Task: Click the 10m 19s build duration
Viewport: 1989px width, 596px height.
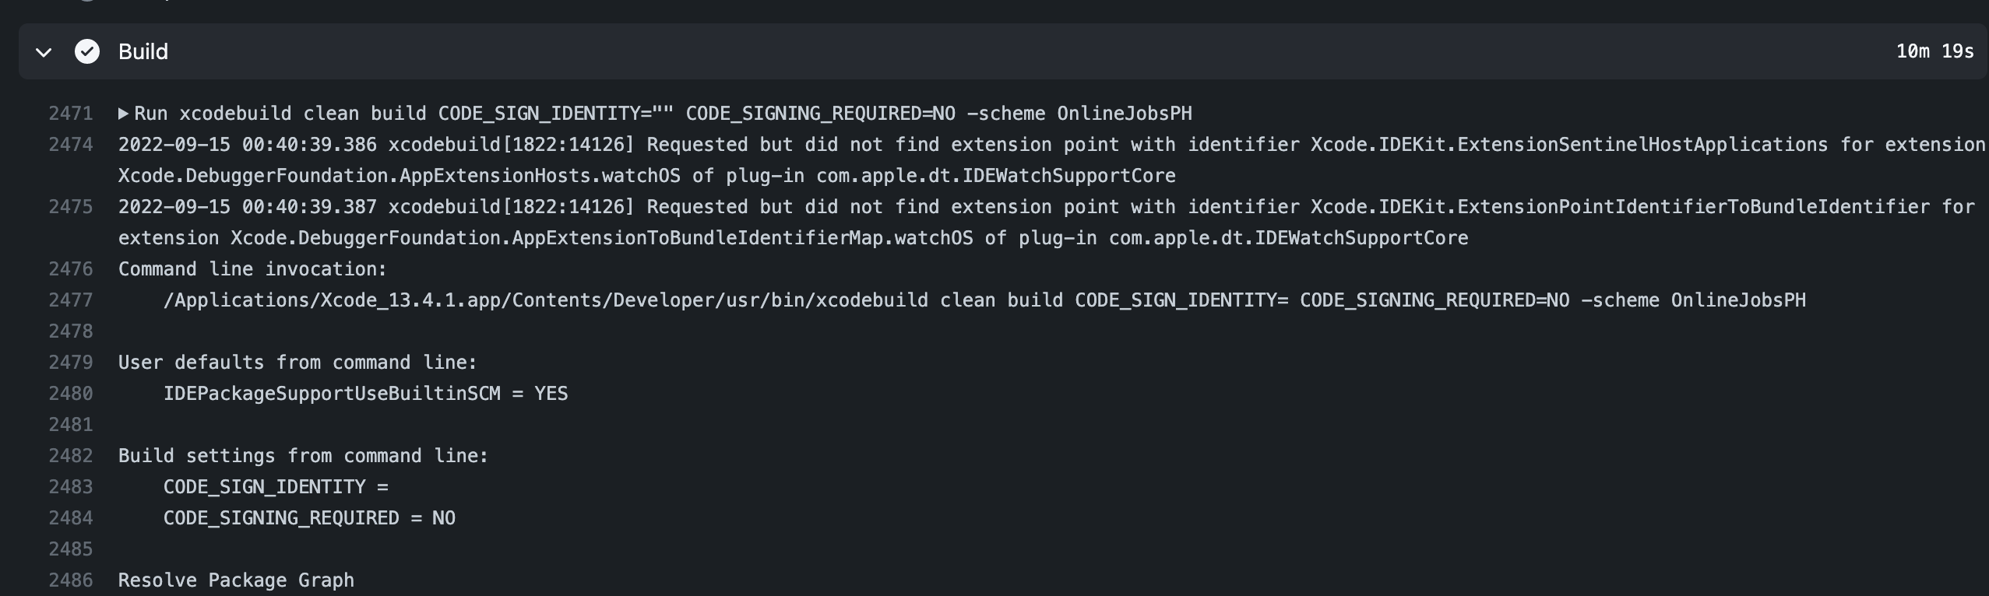Action: (x=1934, y=51)
